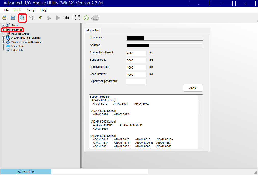Expand the Wireless Sensor Networks node
This screenshot has height=175, width=258.
[x=3, y=42]
